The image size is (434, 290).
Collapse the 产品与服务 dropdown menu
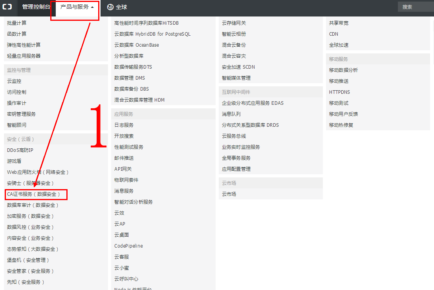click(77, 7)
